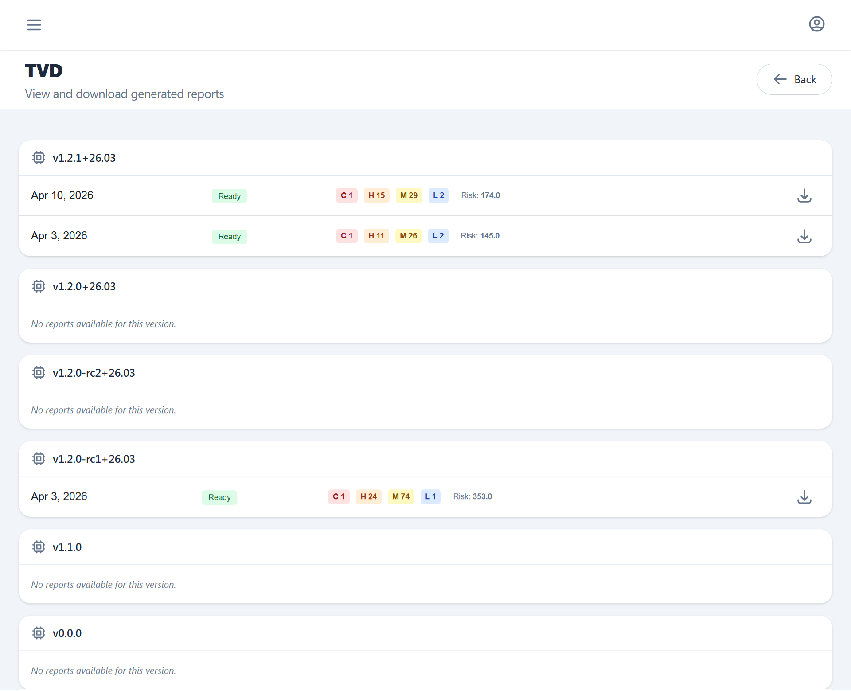Download the v1.2.1 Apr 3 report
851x691 pixels.
[x=804, y=236]
